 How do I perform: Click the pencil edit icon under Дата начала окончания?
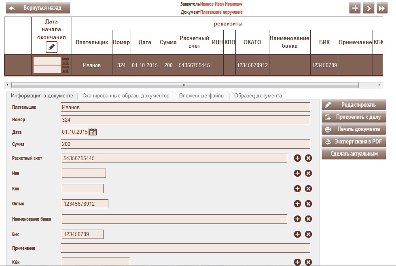click(51, 47)
